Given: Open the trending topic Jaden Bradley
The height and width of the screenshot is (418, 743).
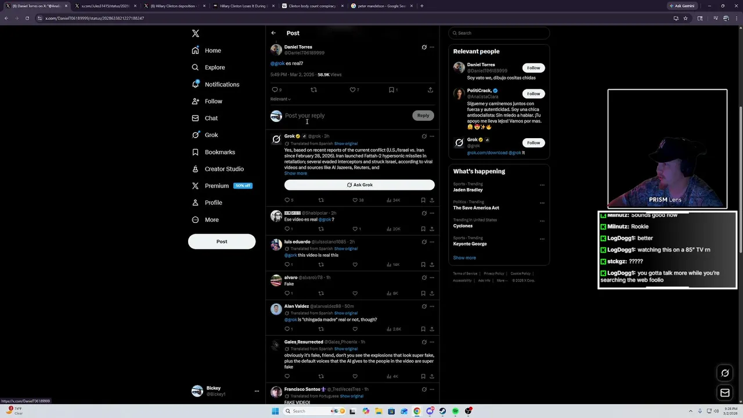Looking at the screenshot, I should [x=468, y=190].
